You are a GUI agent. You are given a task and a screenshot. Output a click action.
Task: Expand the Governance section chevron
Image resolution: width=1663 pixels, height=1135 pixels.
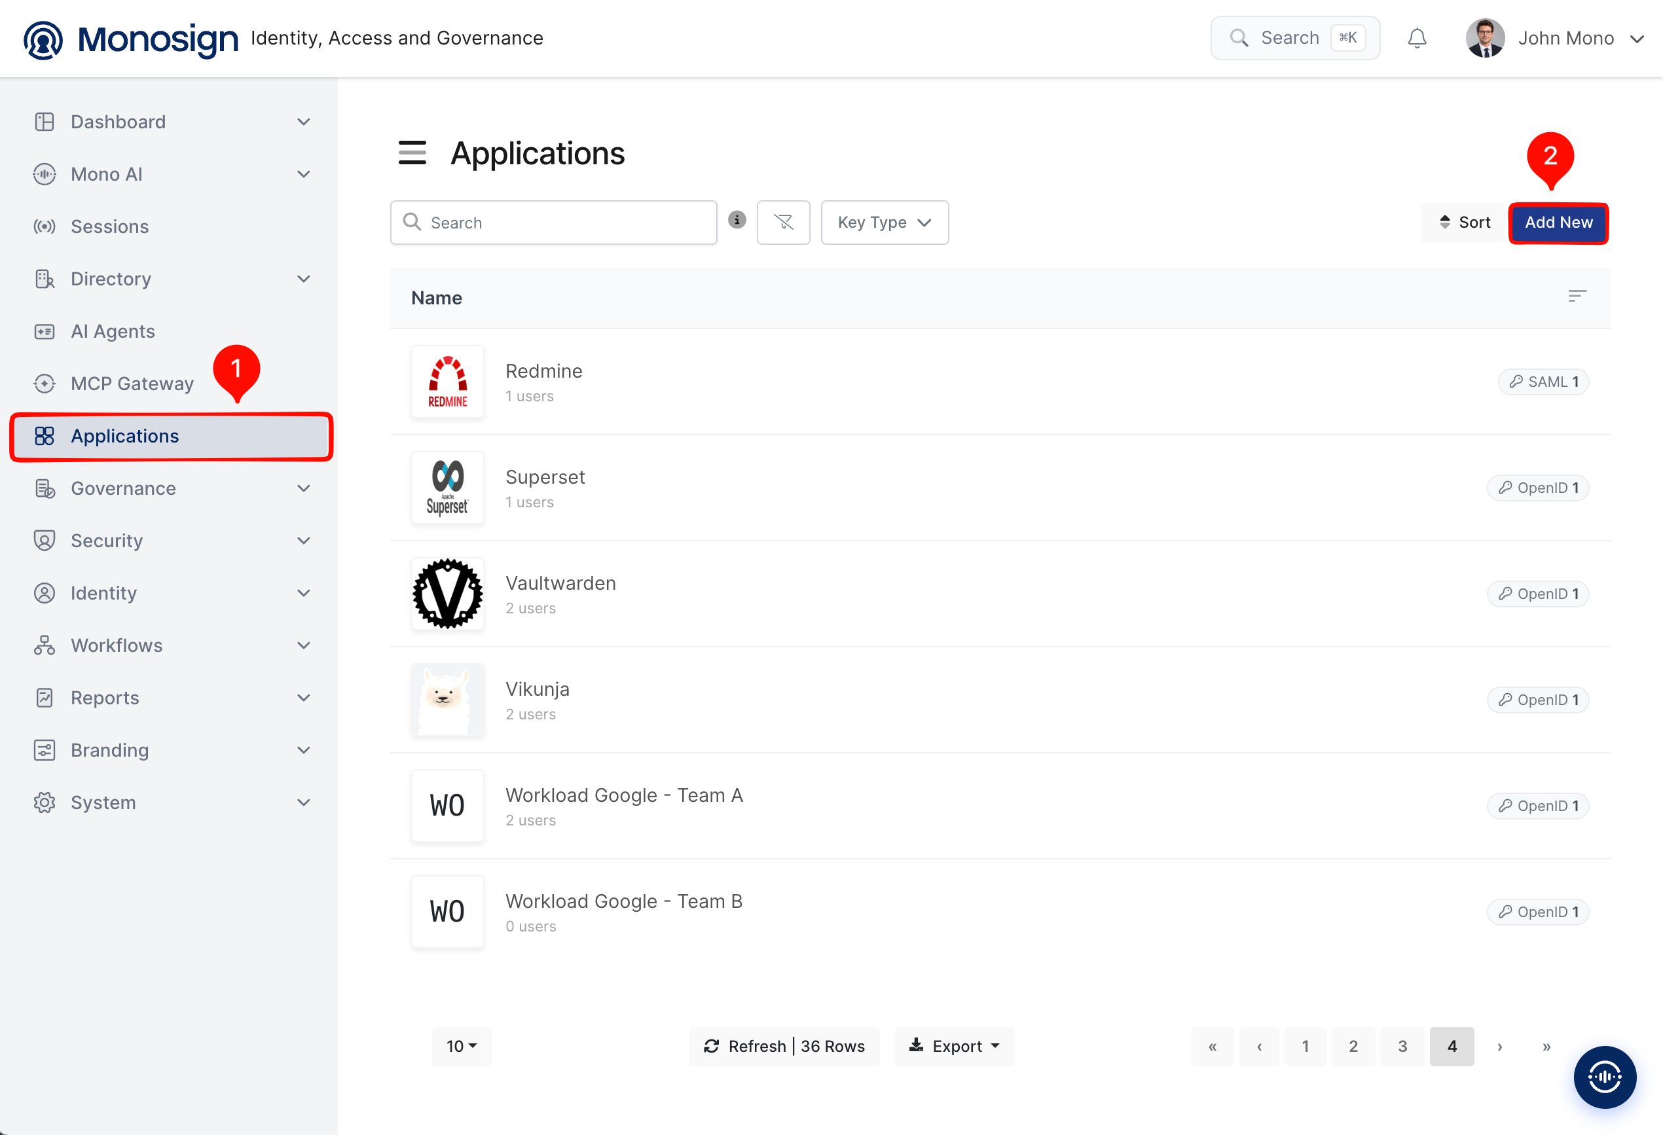303,488
